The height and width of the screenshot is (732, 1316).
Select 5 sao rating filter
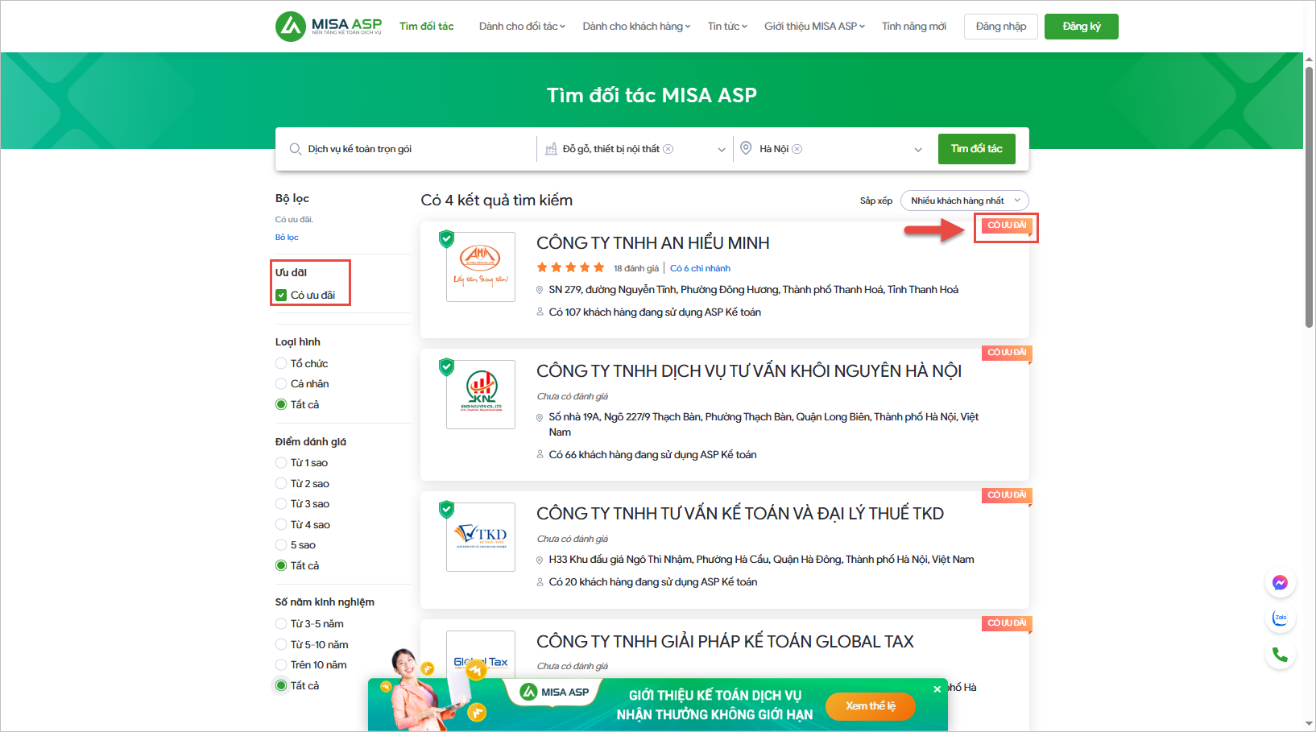[281, 545]
